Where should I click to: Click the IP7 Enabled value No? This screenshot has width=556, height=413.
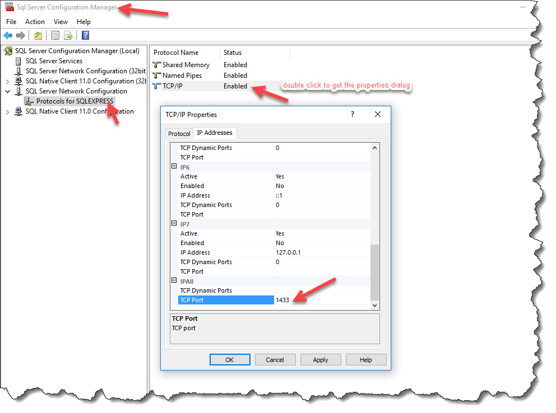point(280,243)
